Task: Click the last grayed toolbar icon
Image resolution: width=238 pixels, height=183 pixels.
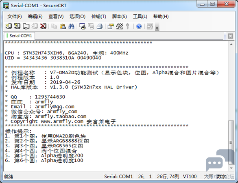Action: 150,26
